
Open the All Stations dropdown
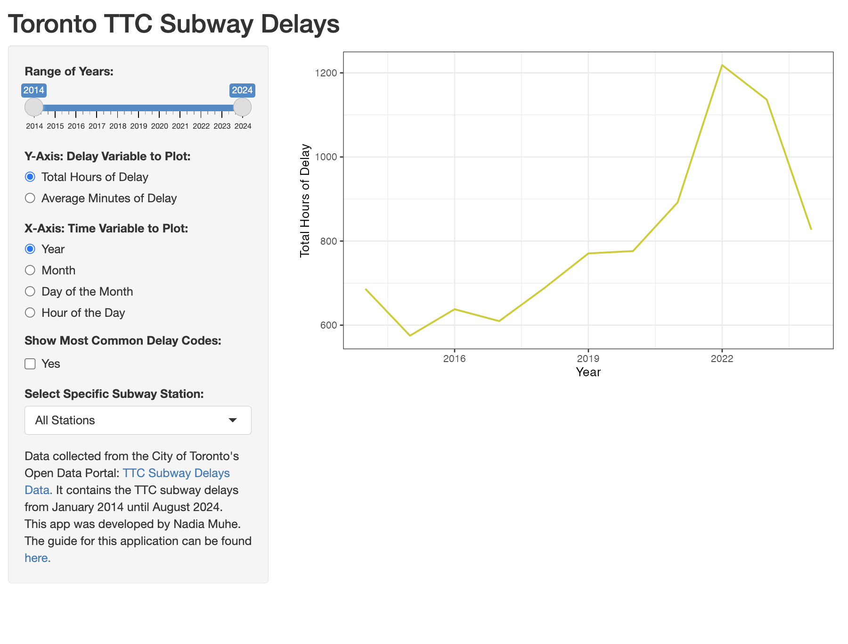[138, 420]
